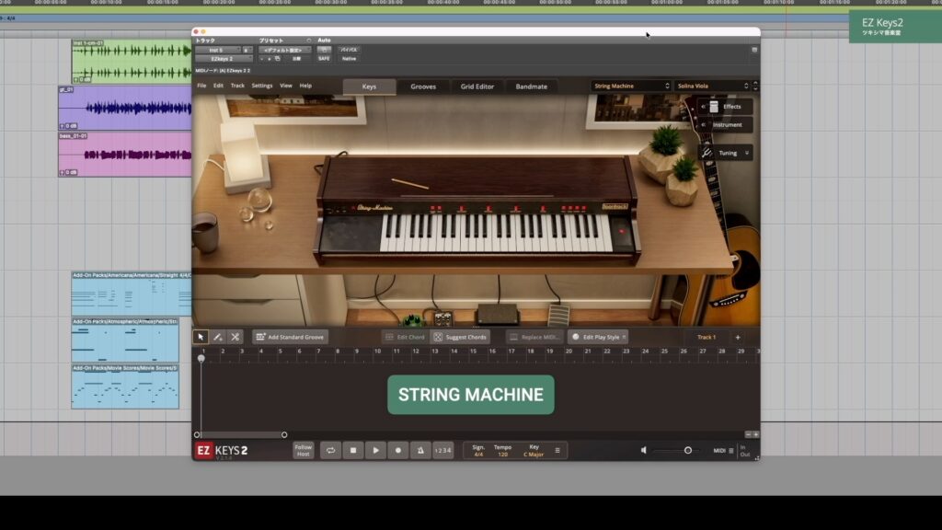
Task: Click the Suggest Chords button
Action: point(461,338)
